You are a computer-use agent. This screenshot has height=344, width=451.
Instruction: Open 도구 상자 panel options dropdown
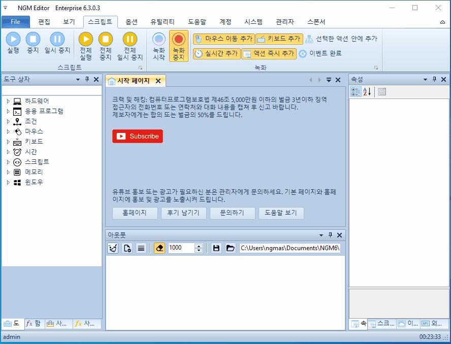coord(78,80)
